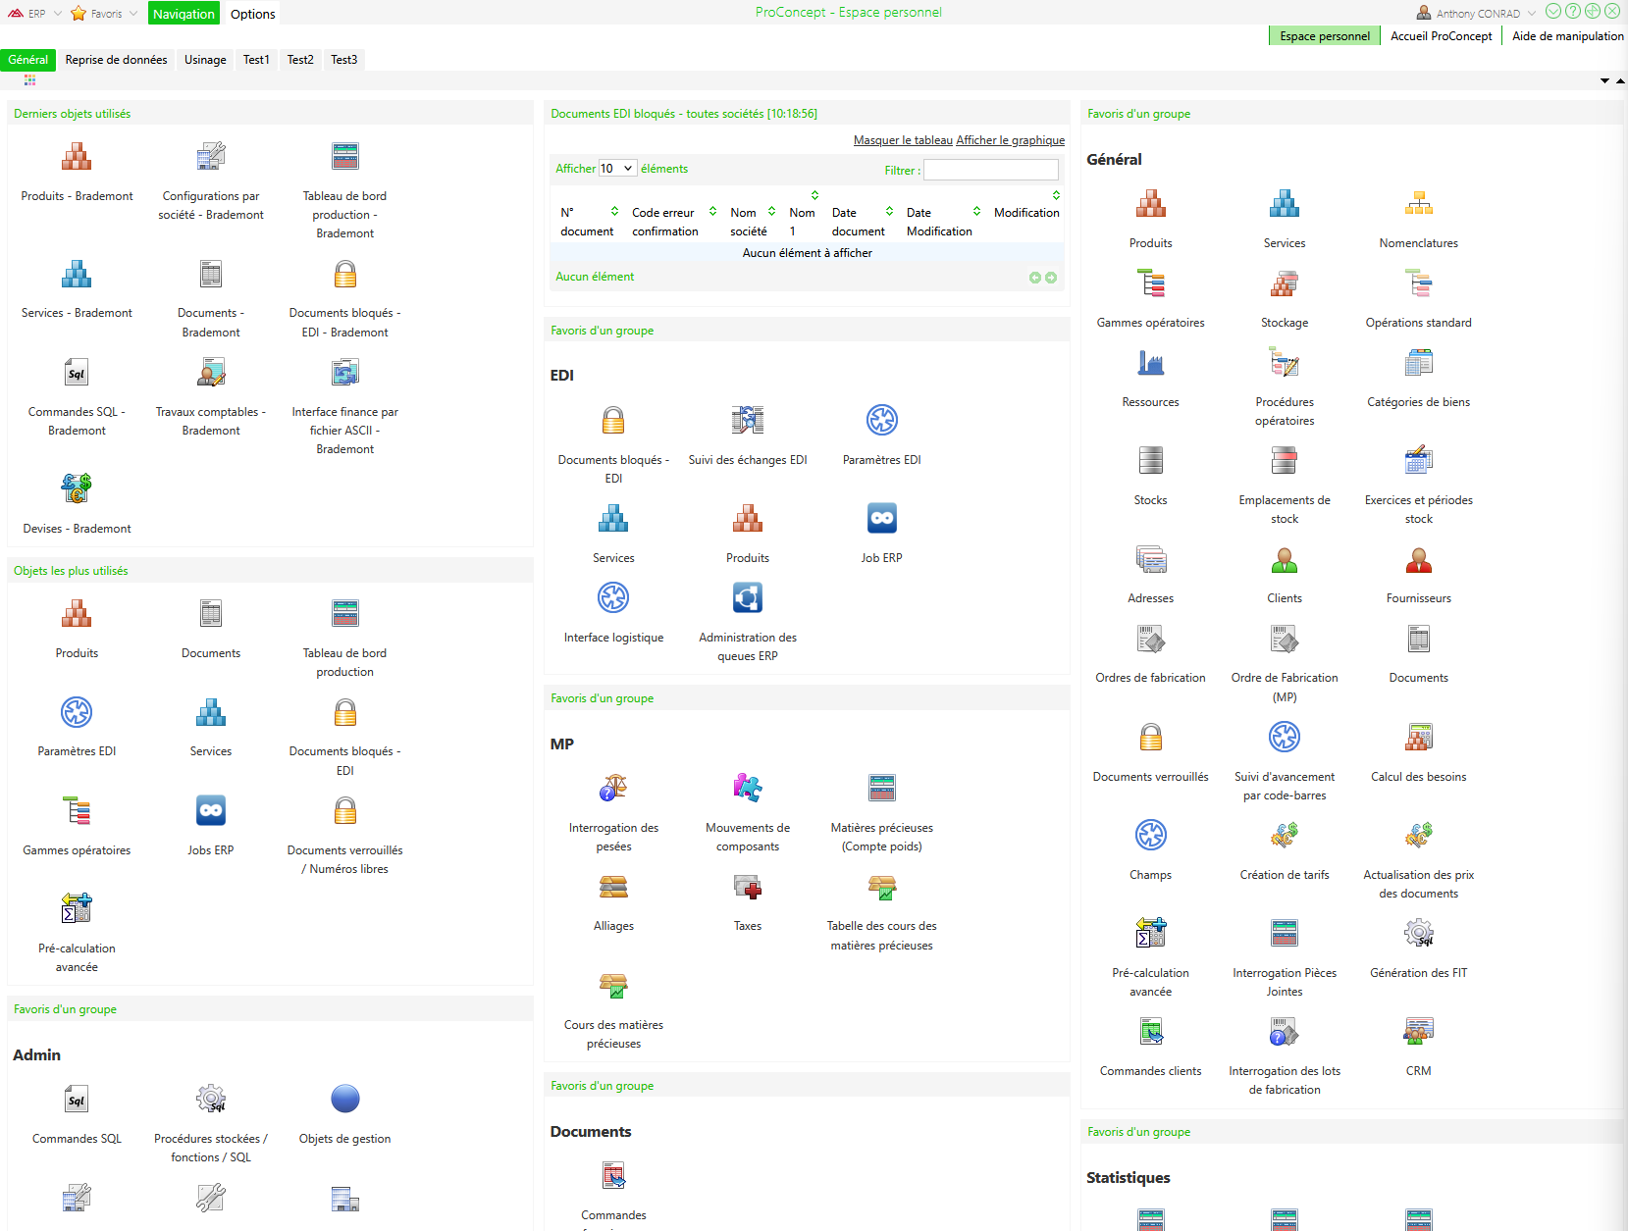Expand the Favoris dropdown
Viewport: 1628px width, 1231px height.
pos(104,14)
